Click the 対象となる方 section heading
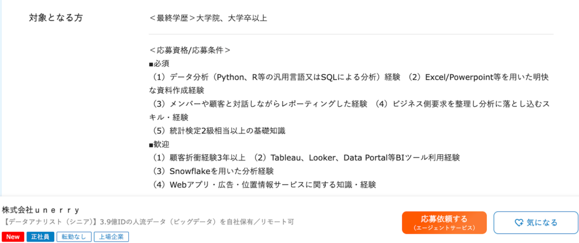 pyautogui.click(x=55, y=18)
